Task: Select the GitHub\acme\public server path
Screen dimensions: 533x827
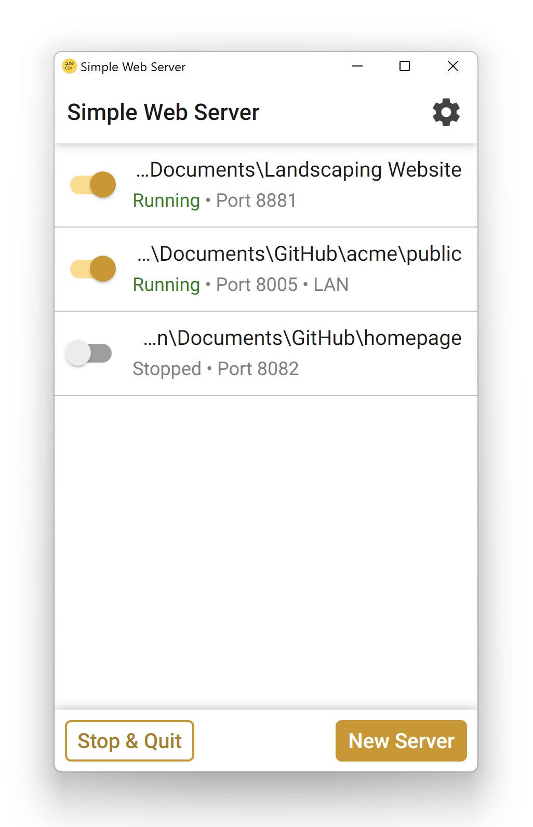Action: tap(299, 254)
